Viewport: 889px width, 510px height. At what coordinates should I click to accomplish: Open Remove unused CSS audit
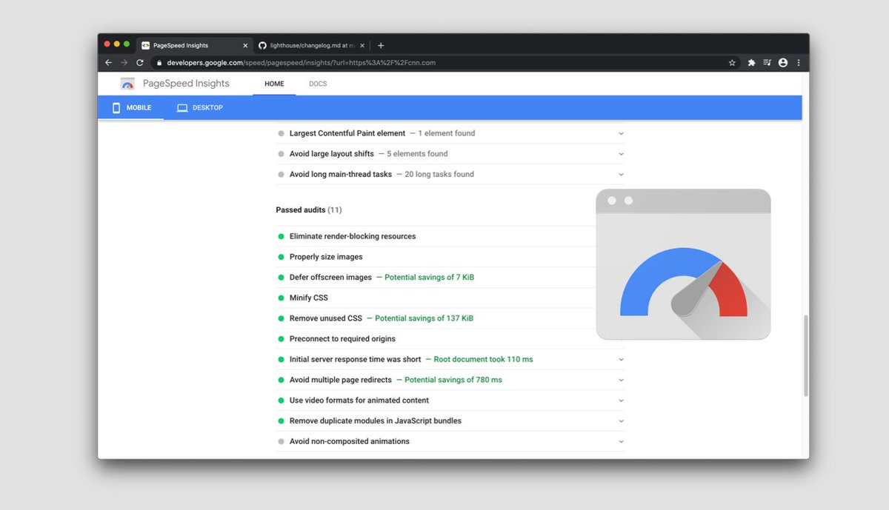click(x=450, y=318)
